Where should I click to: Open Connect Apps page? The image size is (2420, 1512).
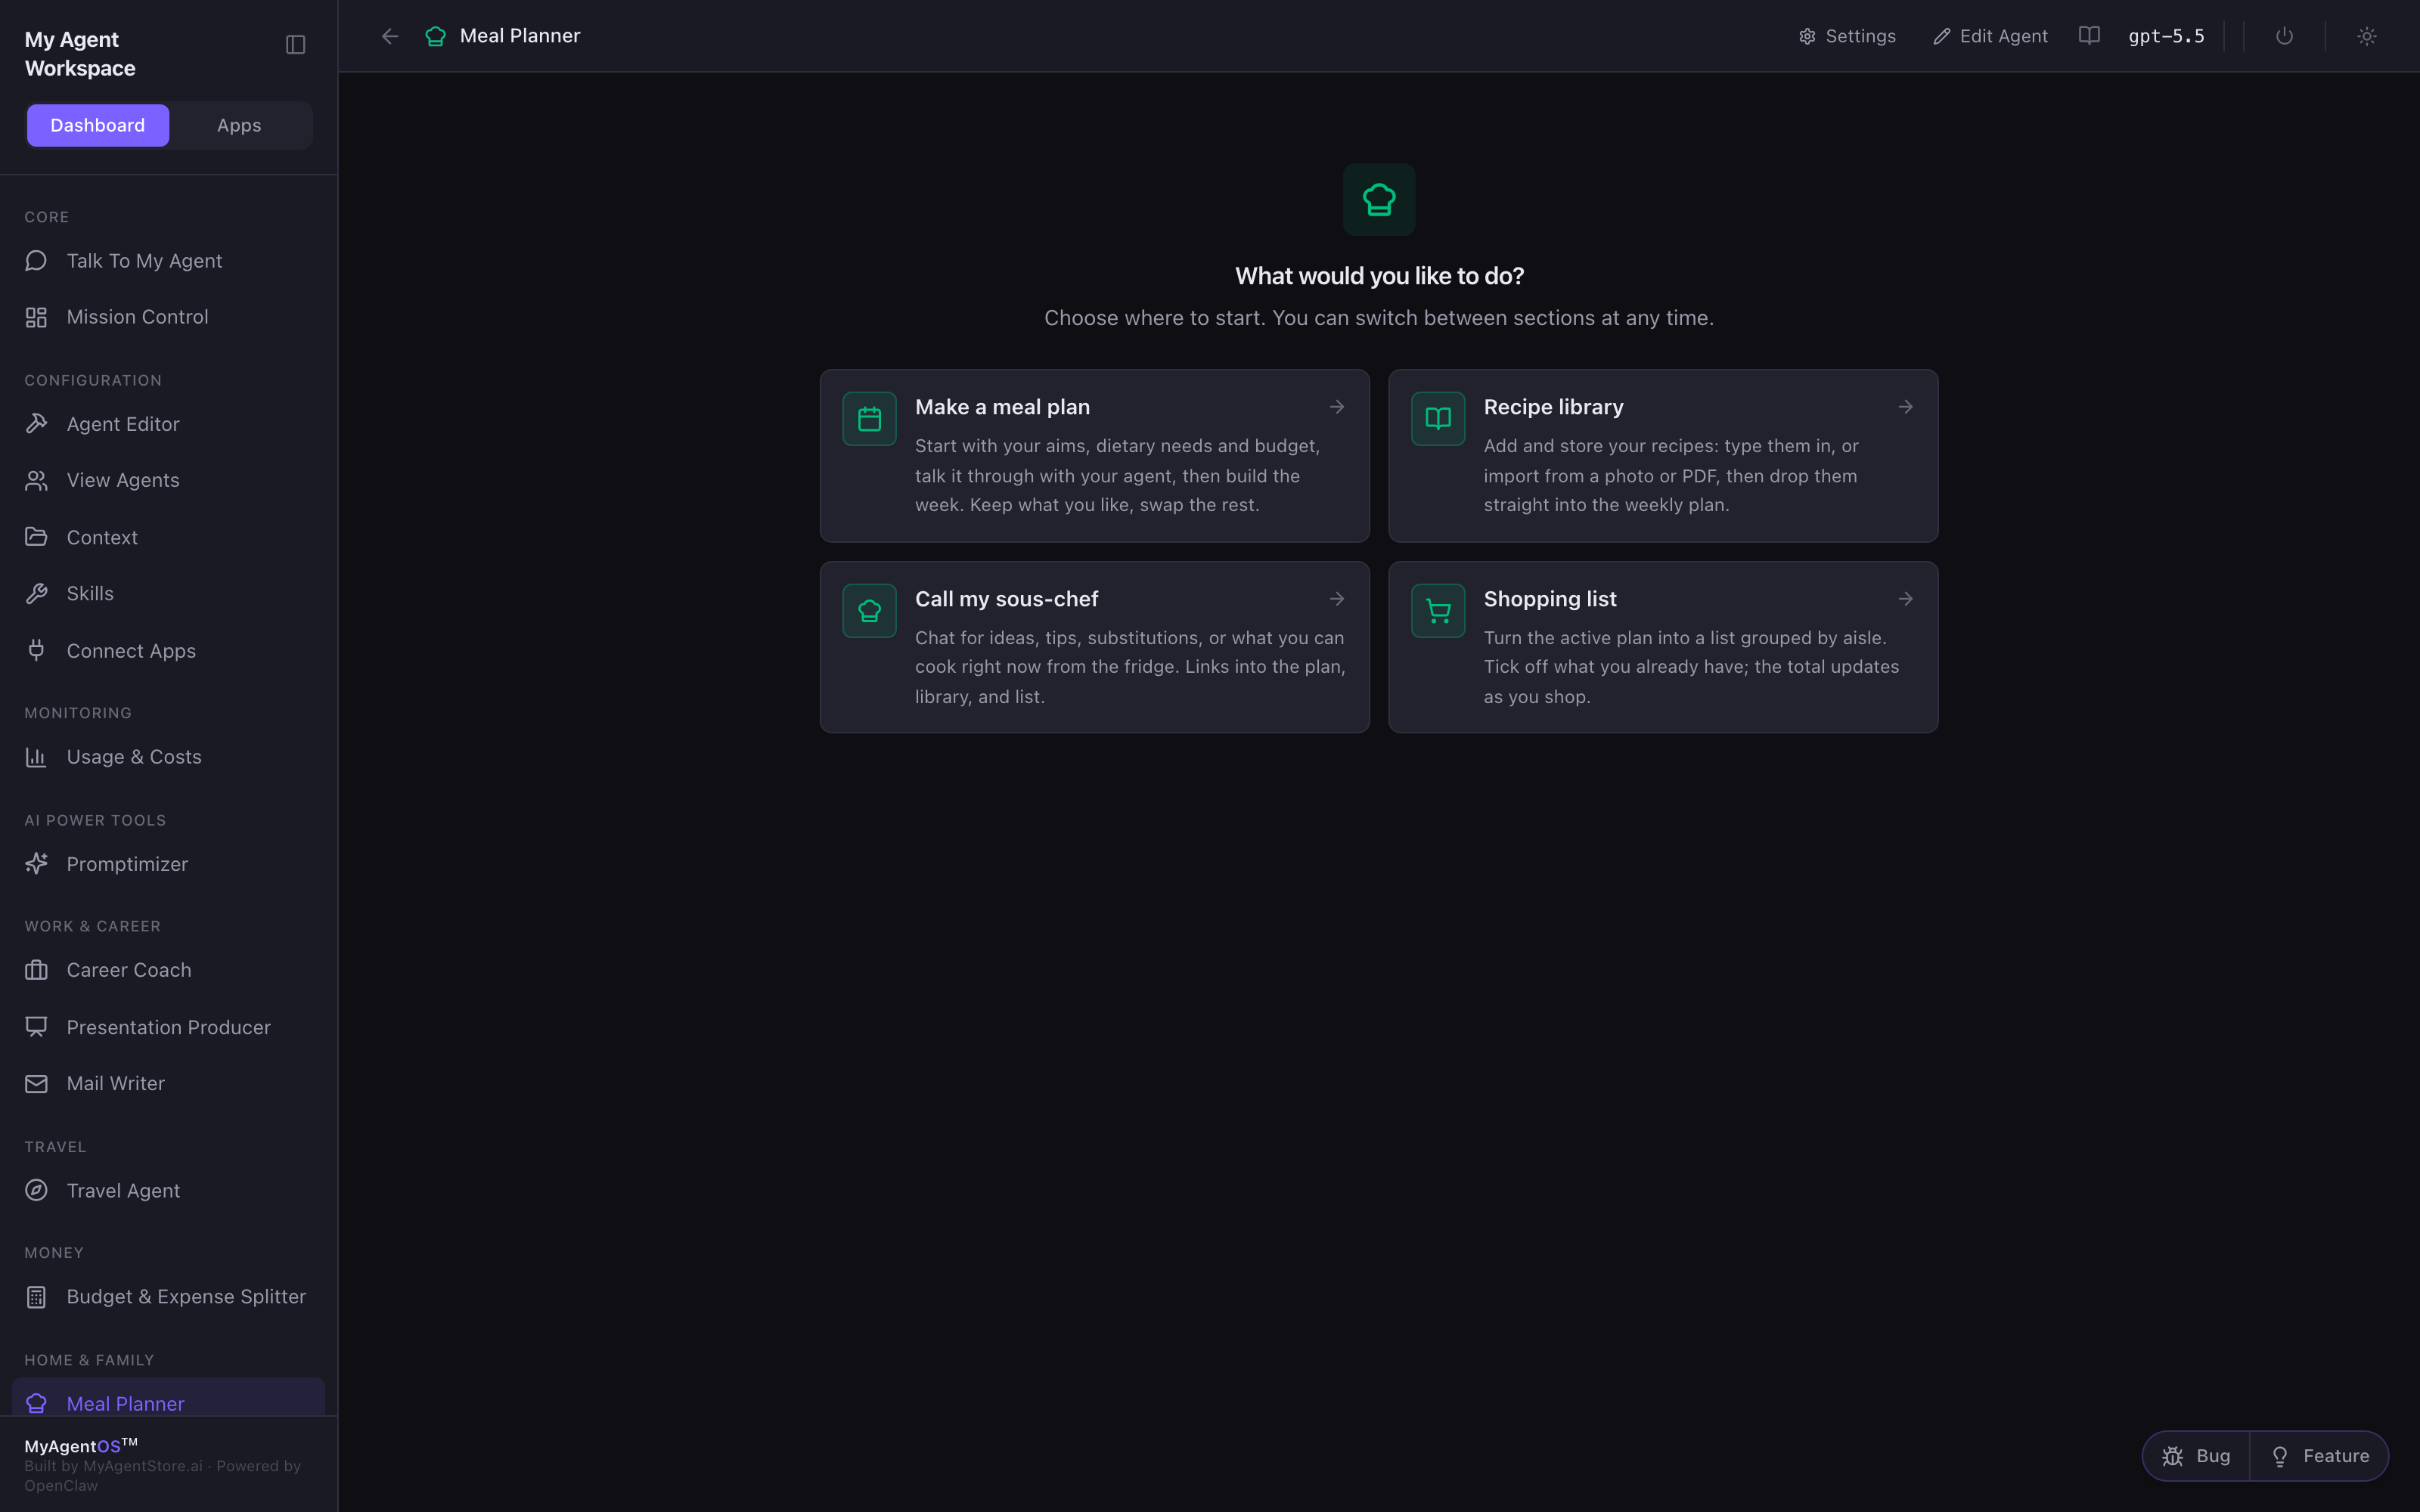[168, 651]
